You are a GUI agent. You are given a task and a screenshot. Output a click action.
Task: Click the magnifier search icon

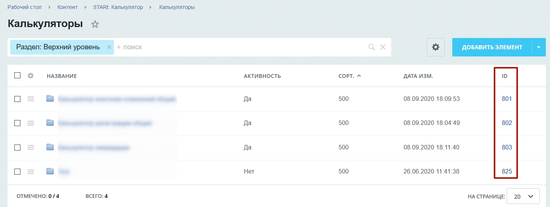[372, 47]
